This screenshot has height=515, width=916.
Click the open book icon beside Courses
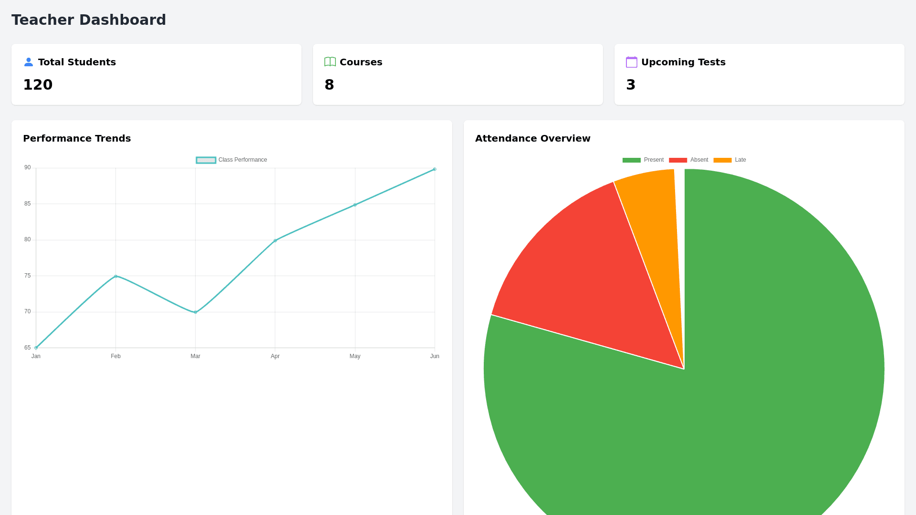point(330,62)
